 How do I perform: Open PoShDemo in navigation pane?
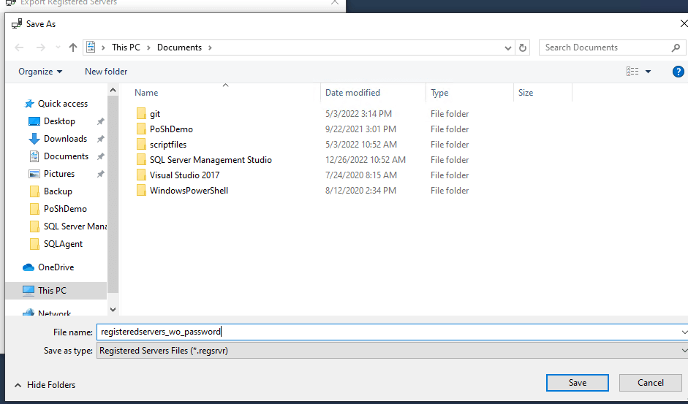(x=65, y=209)
